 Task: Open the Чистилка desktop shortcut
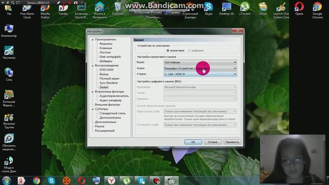pyautogui.click(x=9, y=52)
